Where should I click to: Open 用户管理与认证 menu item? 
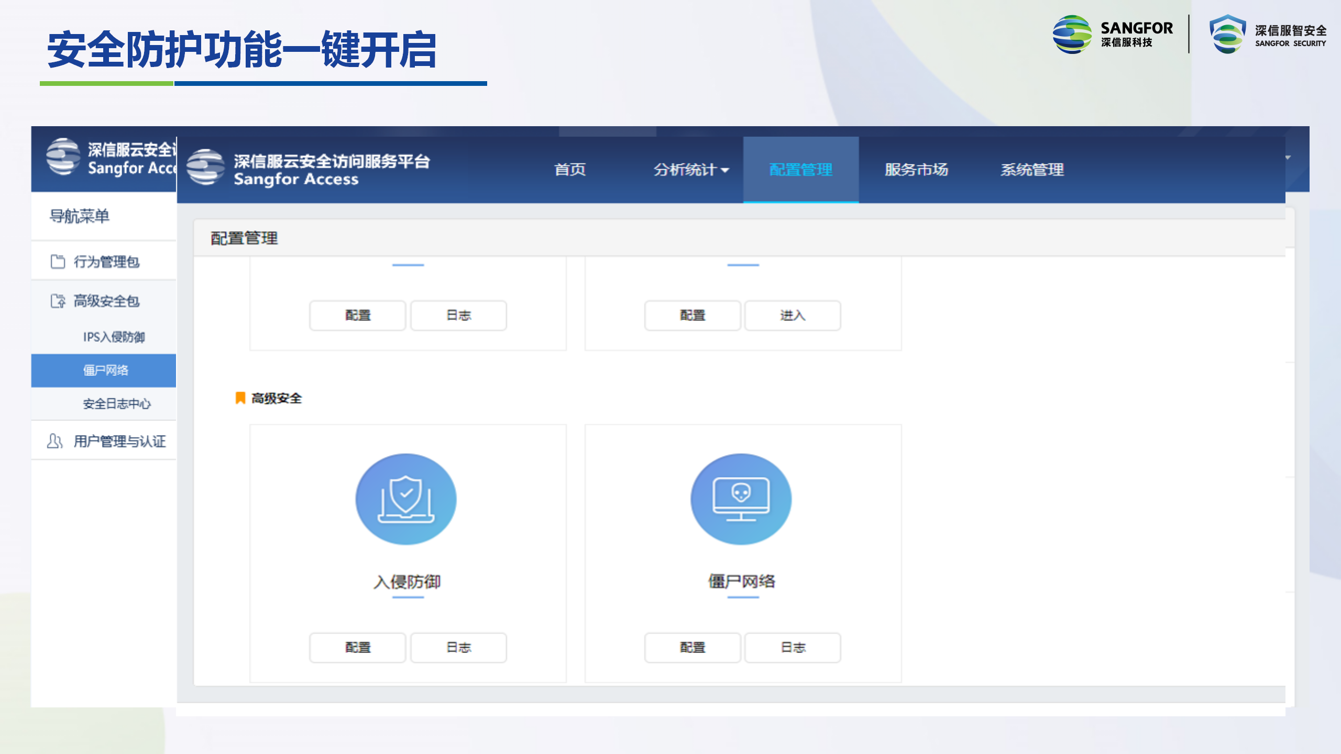point(104,441)
